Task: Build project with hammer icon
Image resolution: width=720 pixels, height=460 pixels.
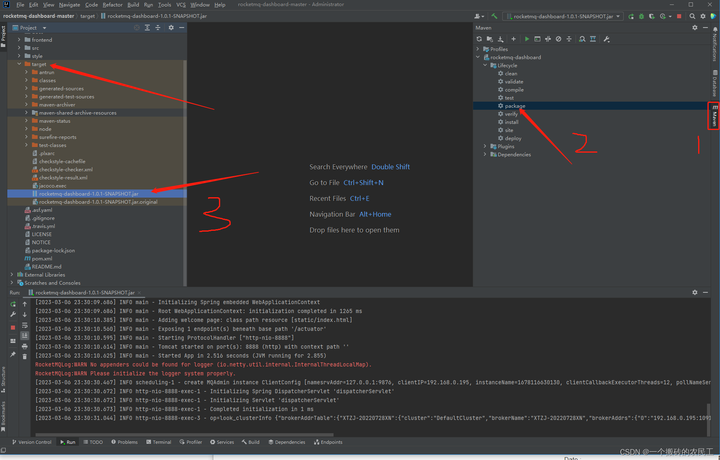Action: 494,16
